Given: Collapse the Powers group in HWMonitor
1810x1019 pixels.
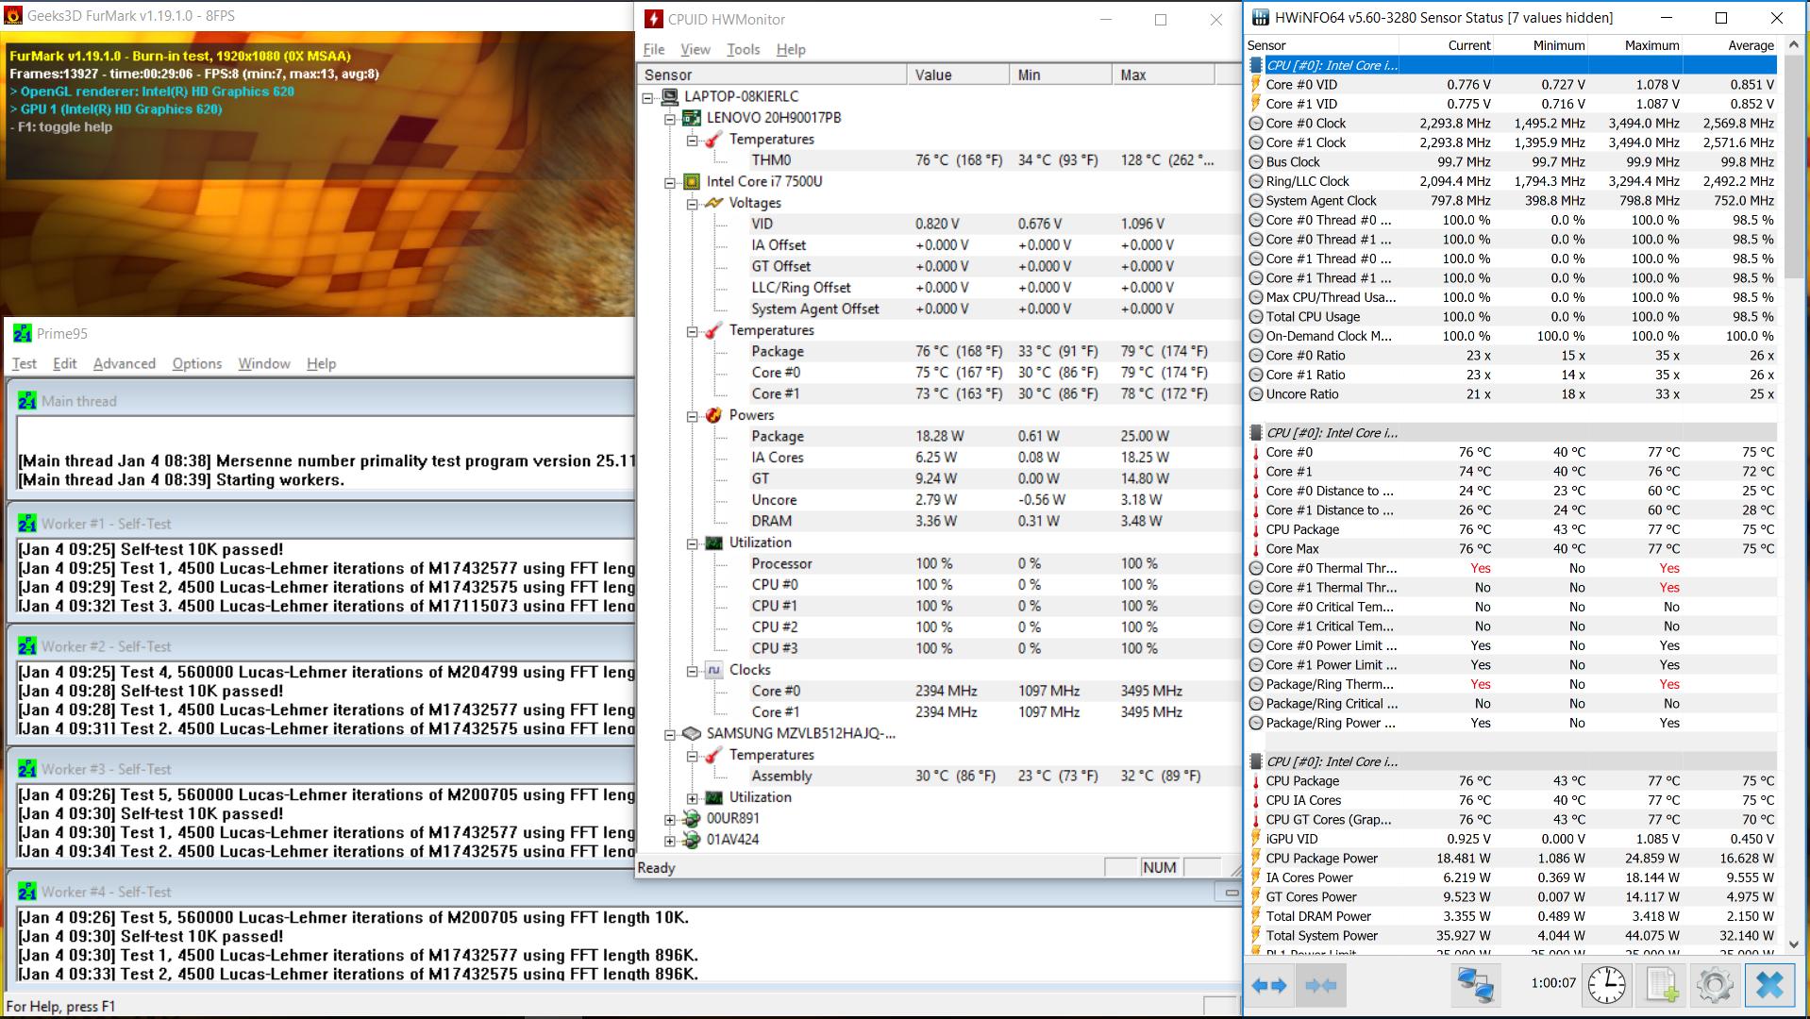Looking at the screenshot, I should tap(692, 416).
